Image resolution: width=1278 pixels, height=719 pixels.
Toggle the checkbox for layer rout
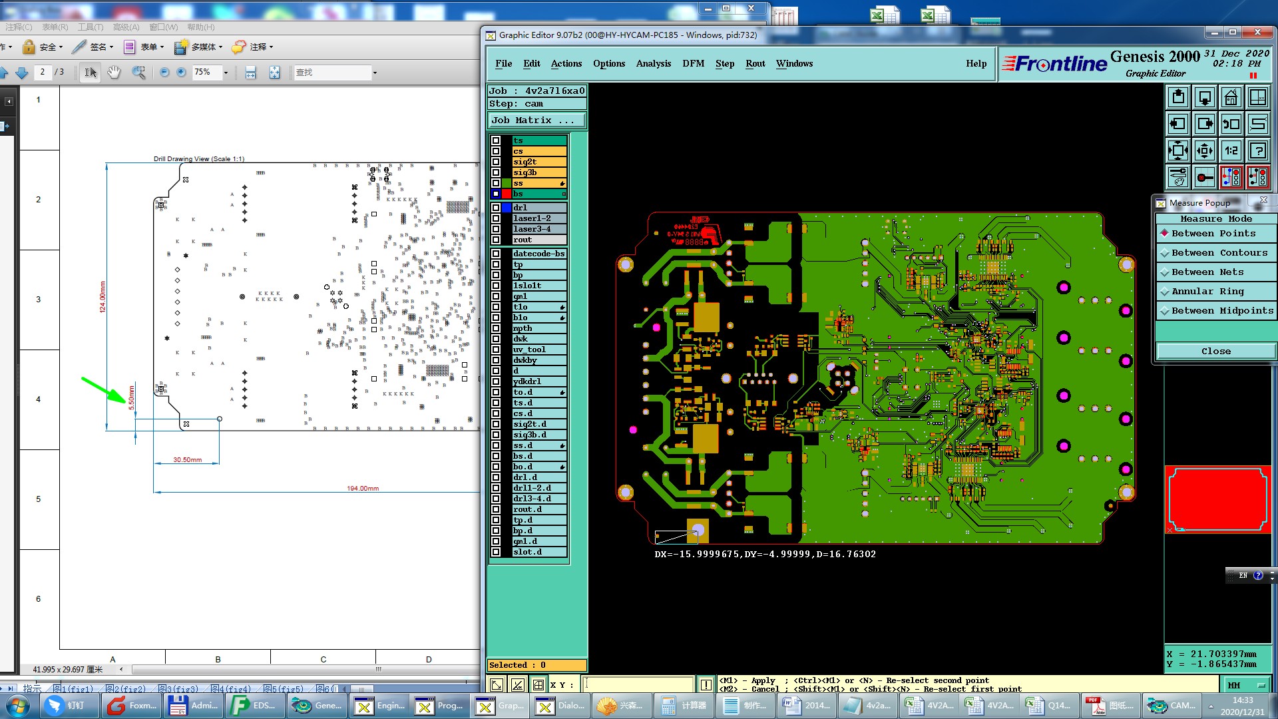[x=496, y=240]
